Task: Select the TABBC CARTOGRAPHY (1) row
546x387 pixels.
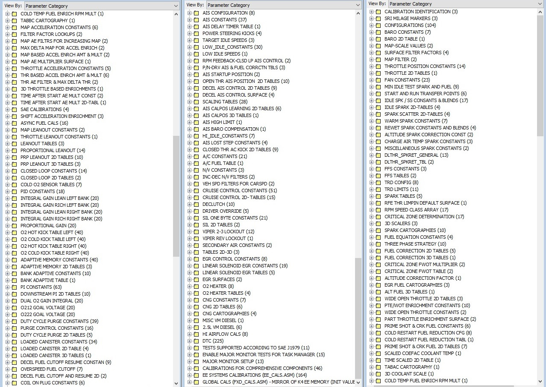Action: point(48,21)
